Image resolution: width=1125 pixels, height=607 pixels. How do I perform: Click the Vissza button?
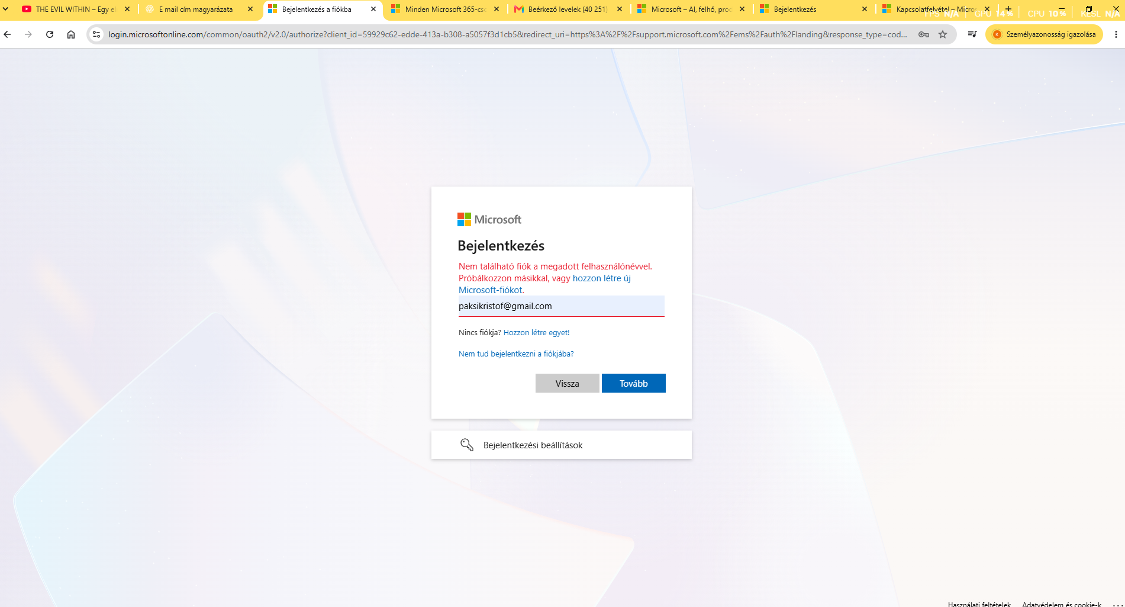tap(568, 383)
